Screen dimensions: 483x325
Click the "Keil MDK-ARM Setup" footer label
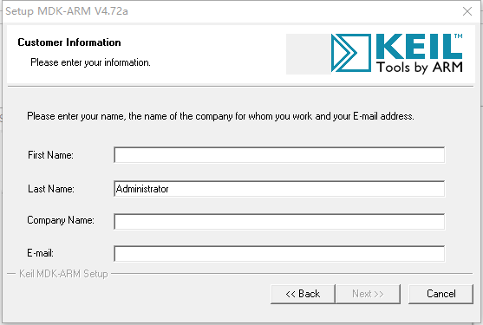tap(63, 274)
